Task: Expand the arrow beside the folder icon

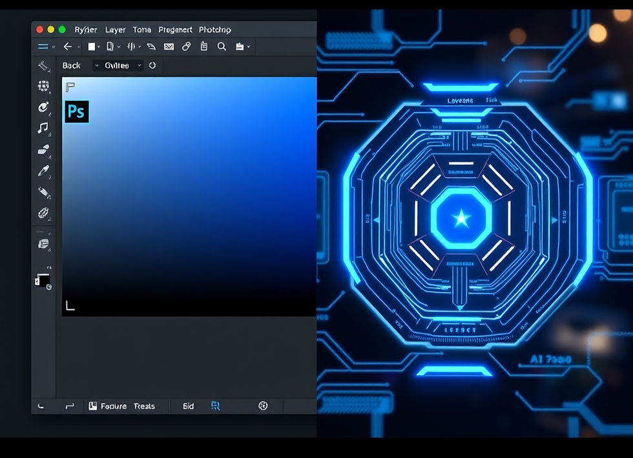Action: pos(249,47)
